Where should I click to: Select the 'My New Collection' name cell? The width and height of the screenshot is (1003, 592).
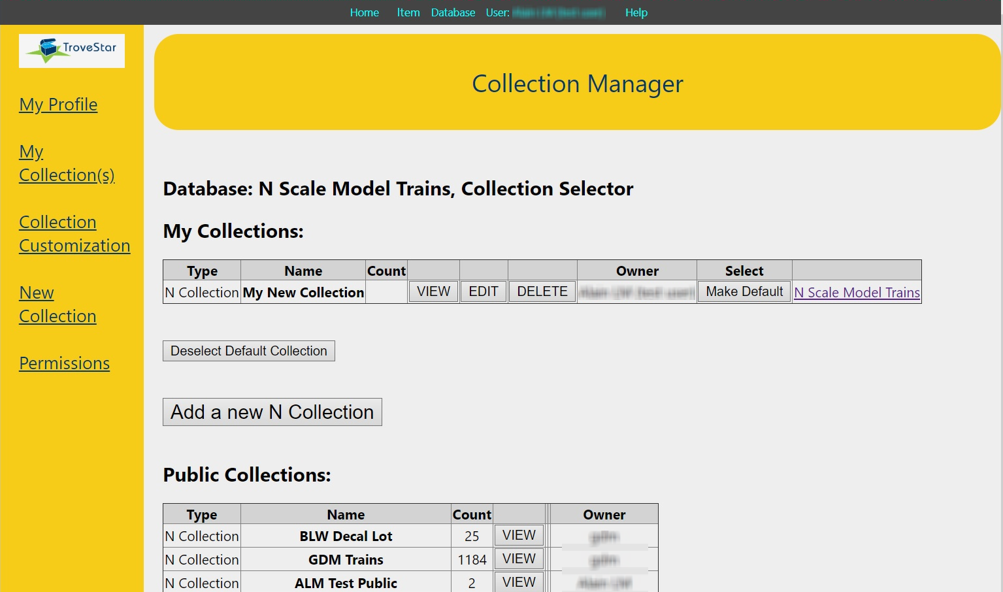click(x=303, y=292)
